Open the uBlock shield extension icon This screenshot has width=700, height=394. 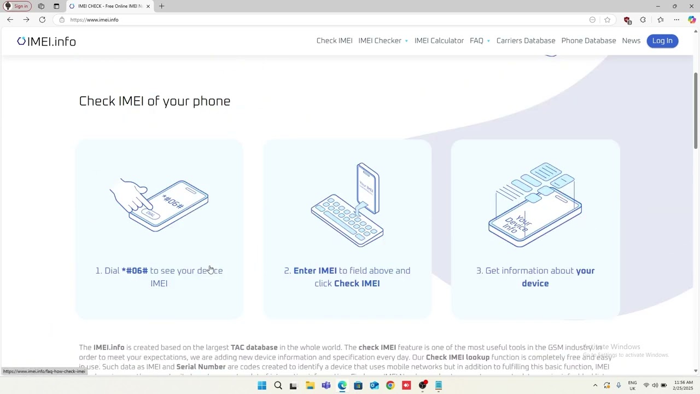(627, 20)
